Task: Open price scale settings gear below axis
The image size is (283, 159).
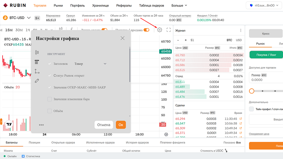Action: pos(166,134)
